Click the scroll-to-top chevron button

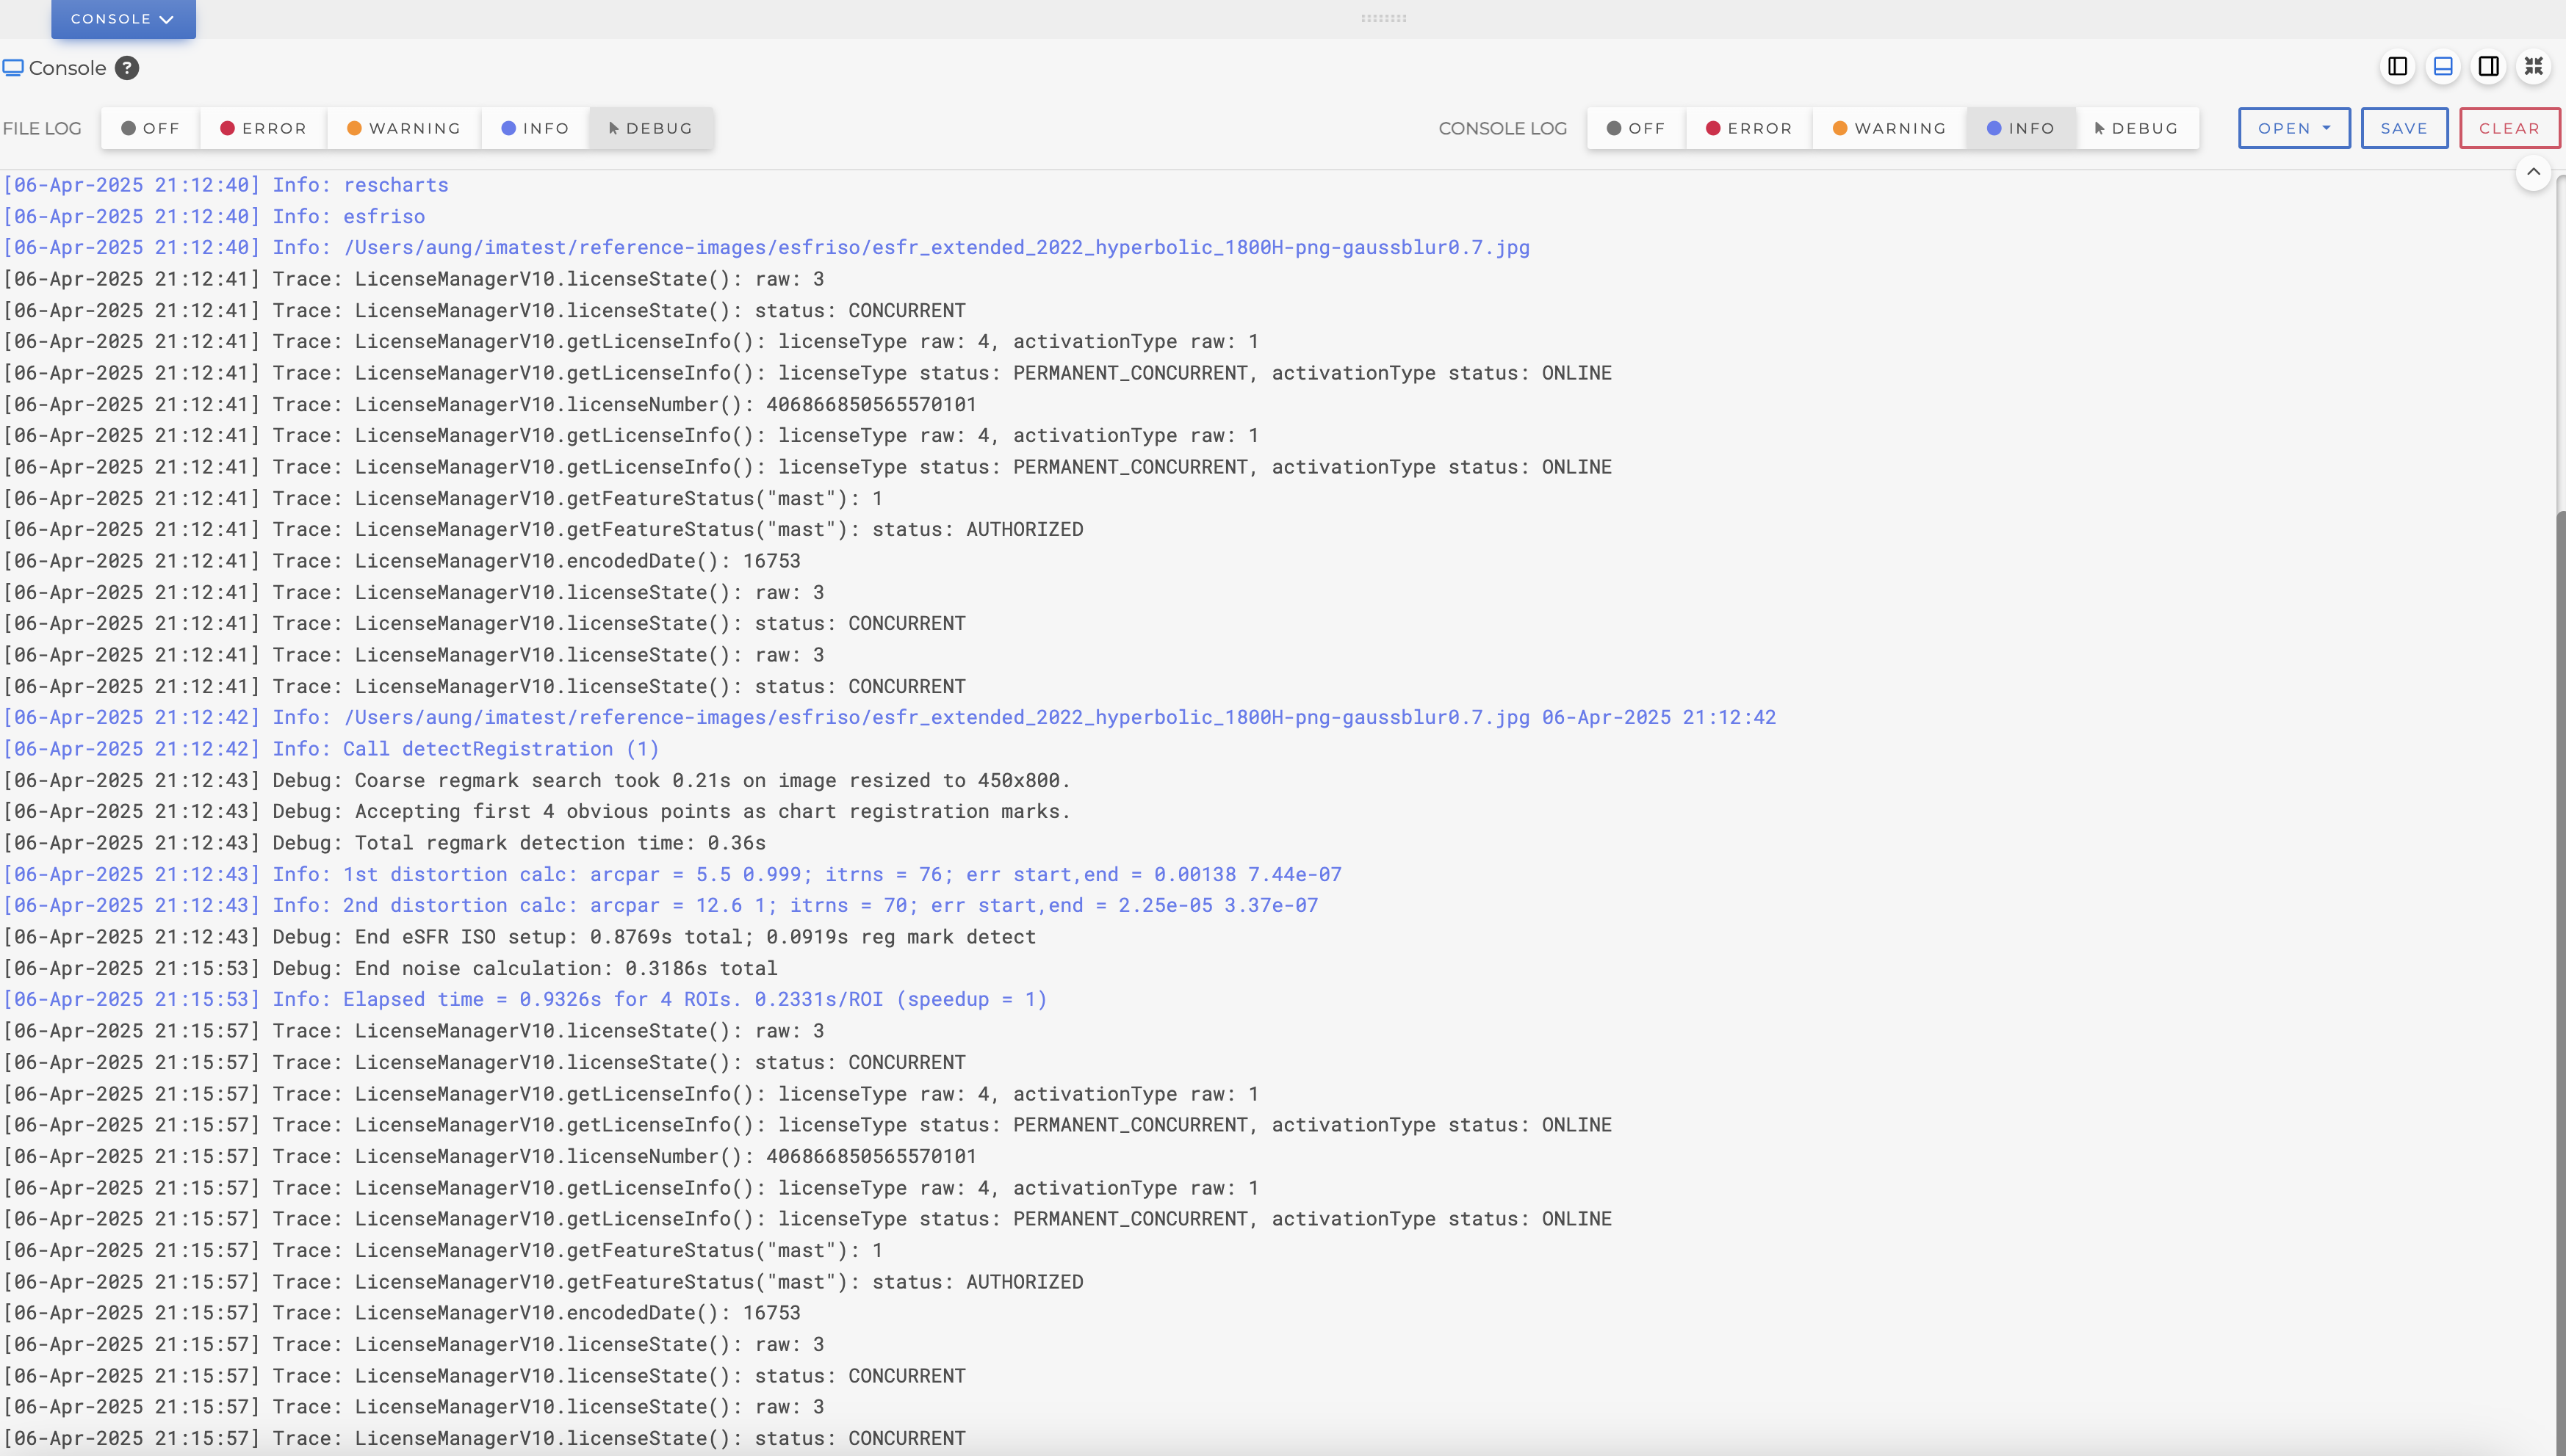[2533, 172]
